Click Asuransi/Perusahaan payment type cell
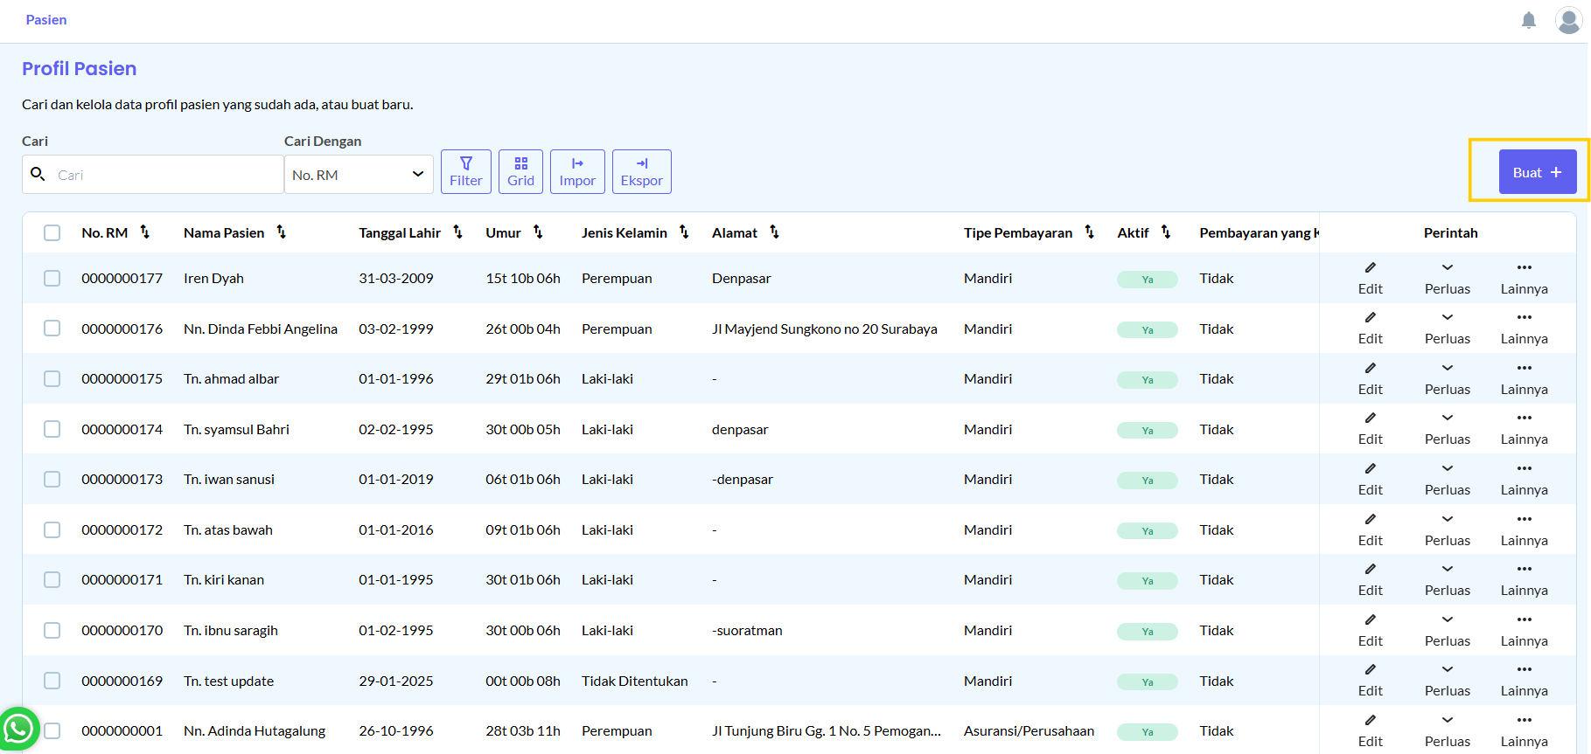This screenshot has height=754, width=1591. [x=1029, y=731]
